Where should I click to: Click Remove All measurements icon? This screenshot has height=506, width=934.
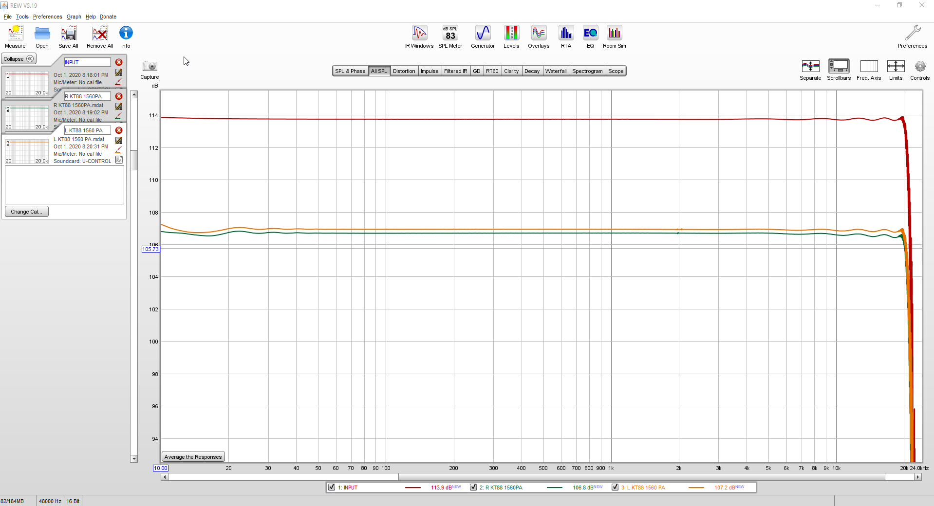click(100, 37)
